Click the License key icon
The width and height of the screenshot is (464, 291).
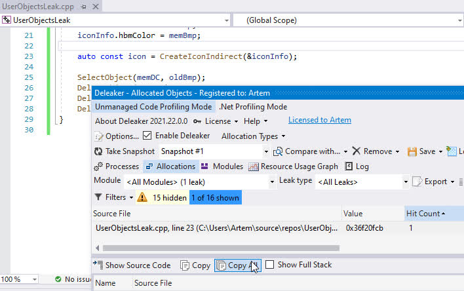pos(197,121)
